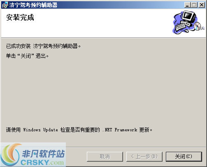This screenshot has height=167, width=207.
Task: Click the Windows Update words in the notice
Action: coord(40,130)
